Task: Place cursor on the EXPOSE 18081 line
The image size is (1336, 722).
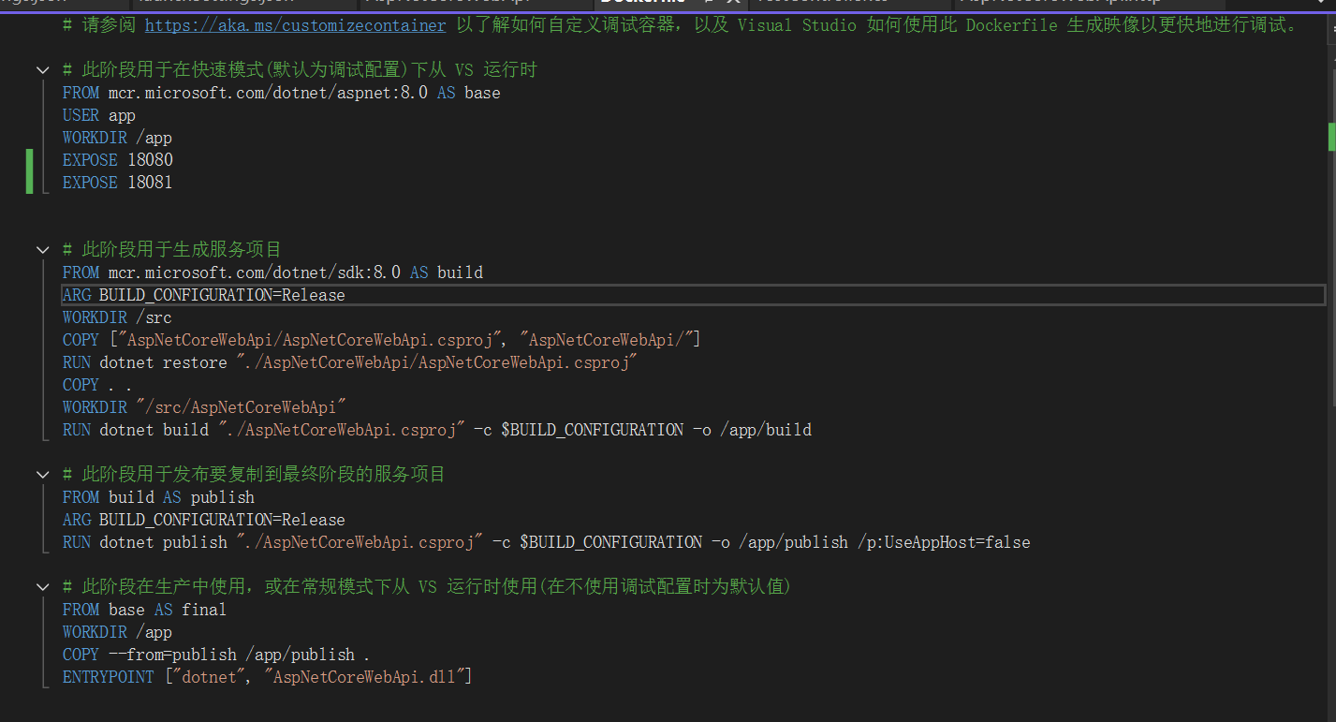Action: [x=118, y=183]
